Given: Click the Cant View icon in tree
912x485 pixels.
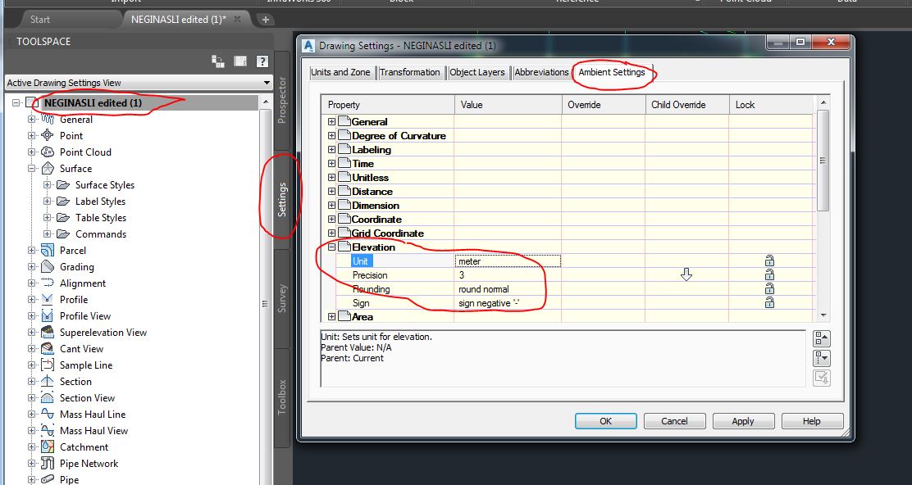Looking at the screenshot, I should pyautogui.click(x=47, y=348).
